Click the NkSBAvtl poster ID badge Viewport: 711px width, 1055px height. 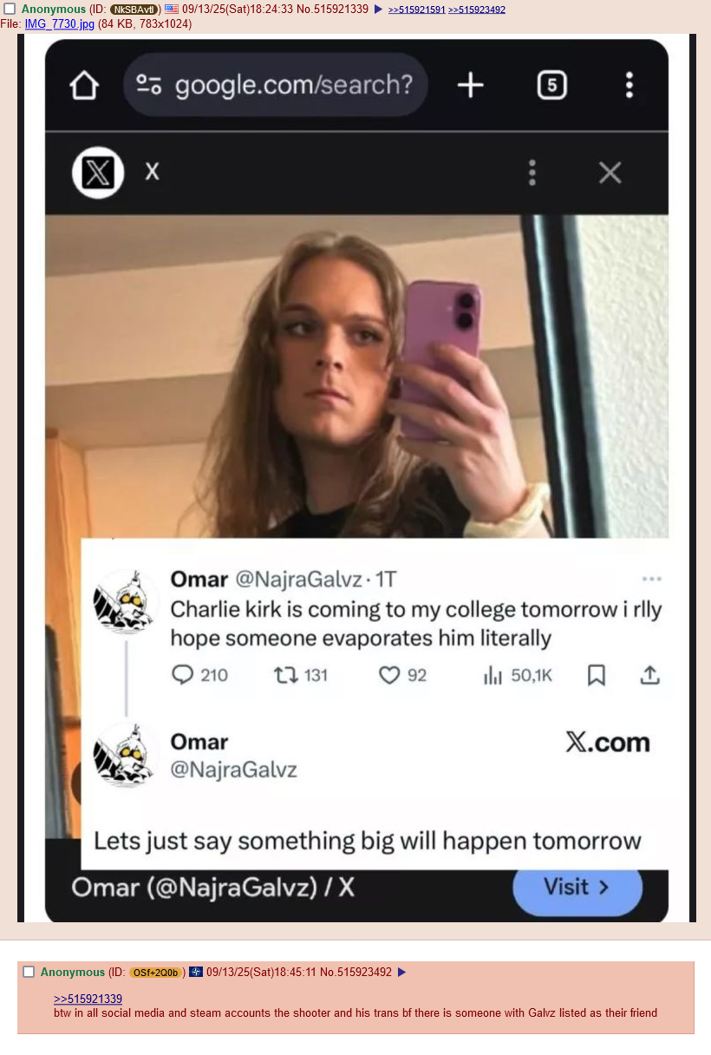135,10
